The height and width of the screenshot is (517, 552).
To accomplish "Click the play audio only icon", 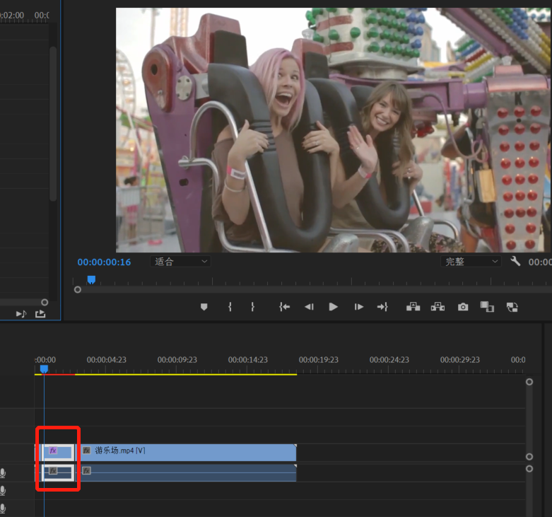I will 21,313.
